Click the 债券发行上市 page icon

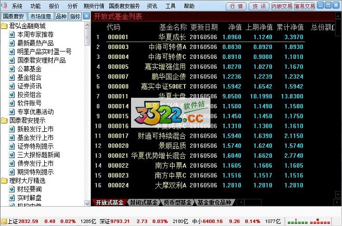12,163
